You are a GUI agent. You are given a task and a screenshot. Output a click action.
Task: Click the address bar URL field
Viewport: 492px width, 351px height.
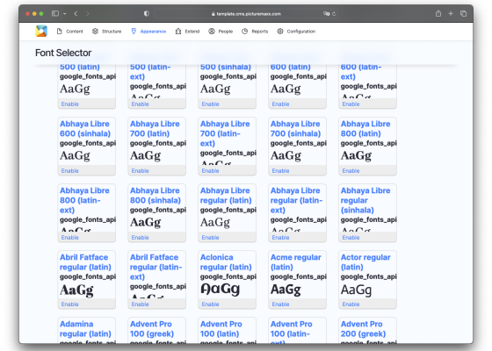click(x=246, y=14)
